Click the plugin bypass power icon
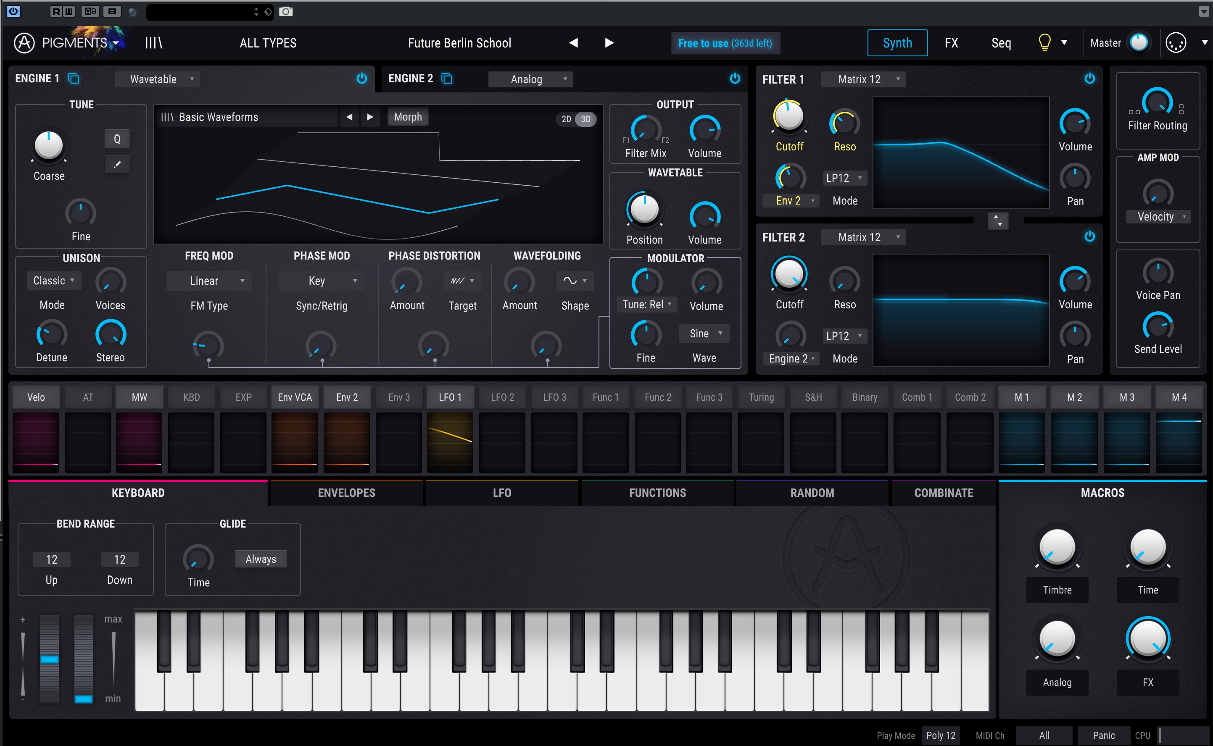The height and width of the screenshot is (746, 1213). point(13,11)
